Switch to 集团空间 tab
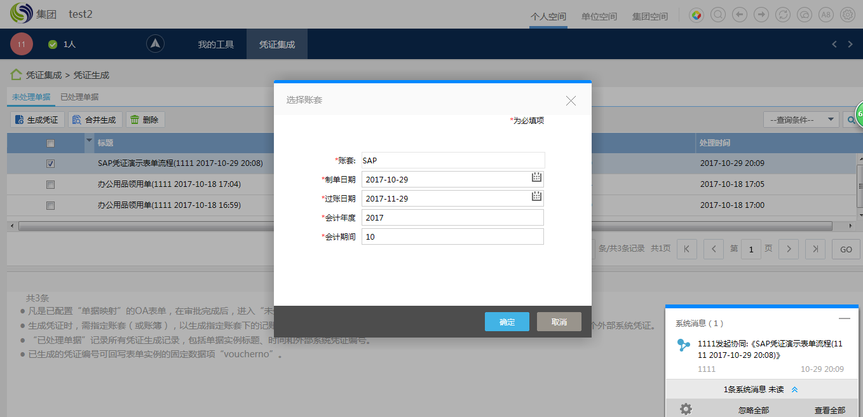This screenshot has height=417, width=863. click(x=650, y=17)
